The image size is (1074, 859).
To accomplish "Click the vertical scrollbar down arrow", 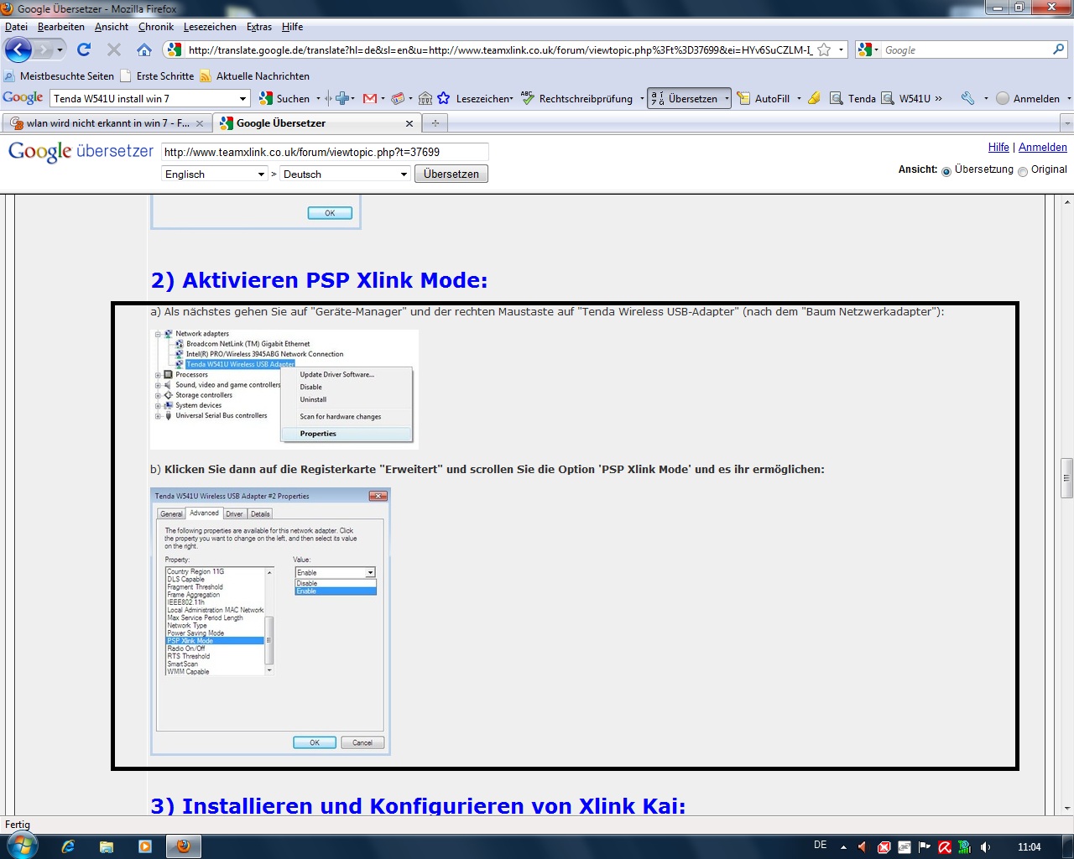I will point(1067,808).
